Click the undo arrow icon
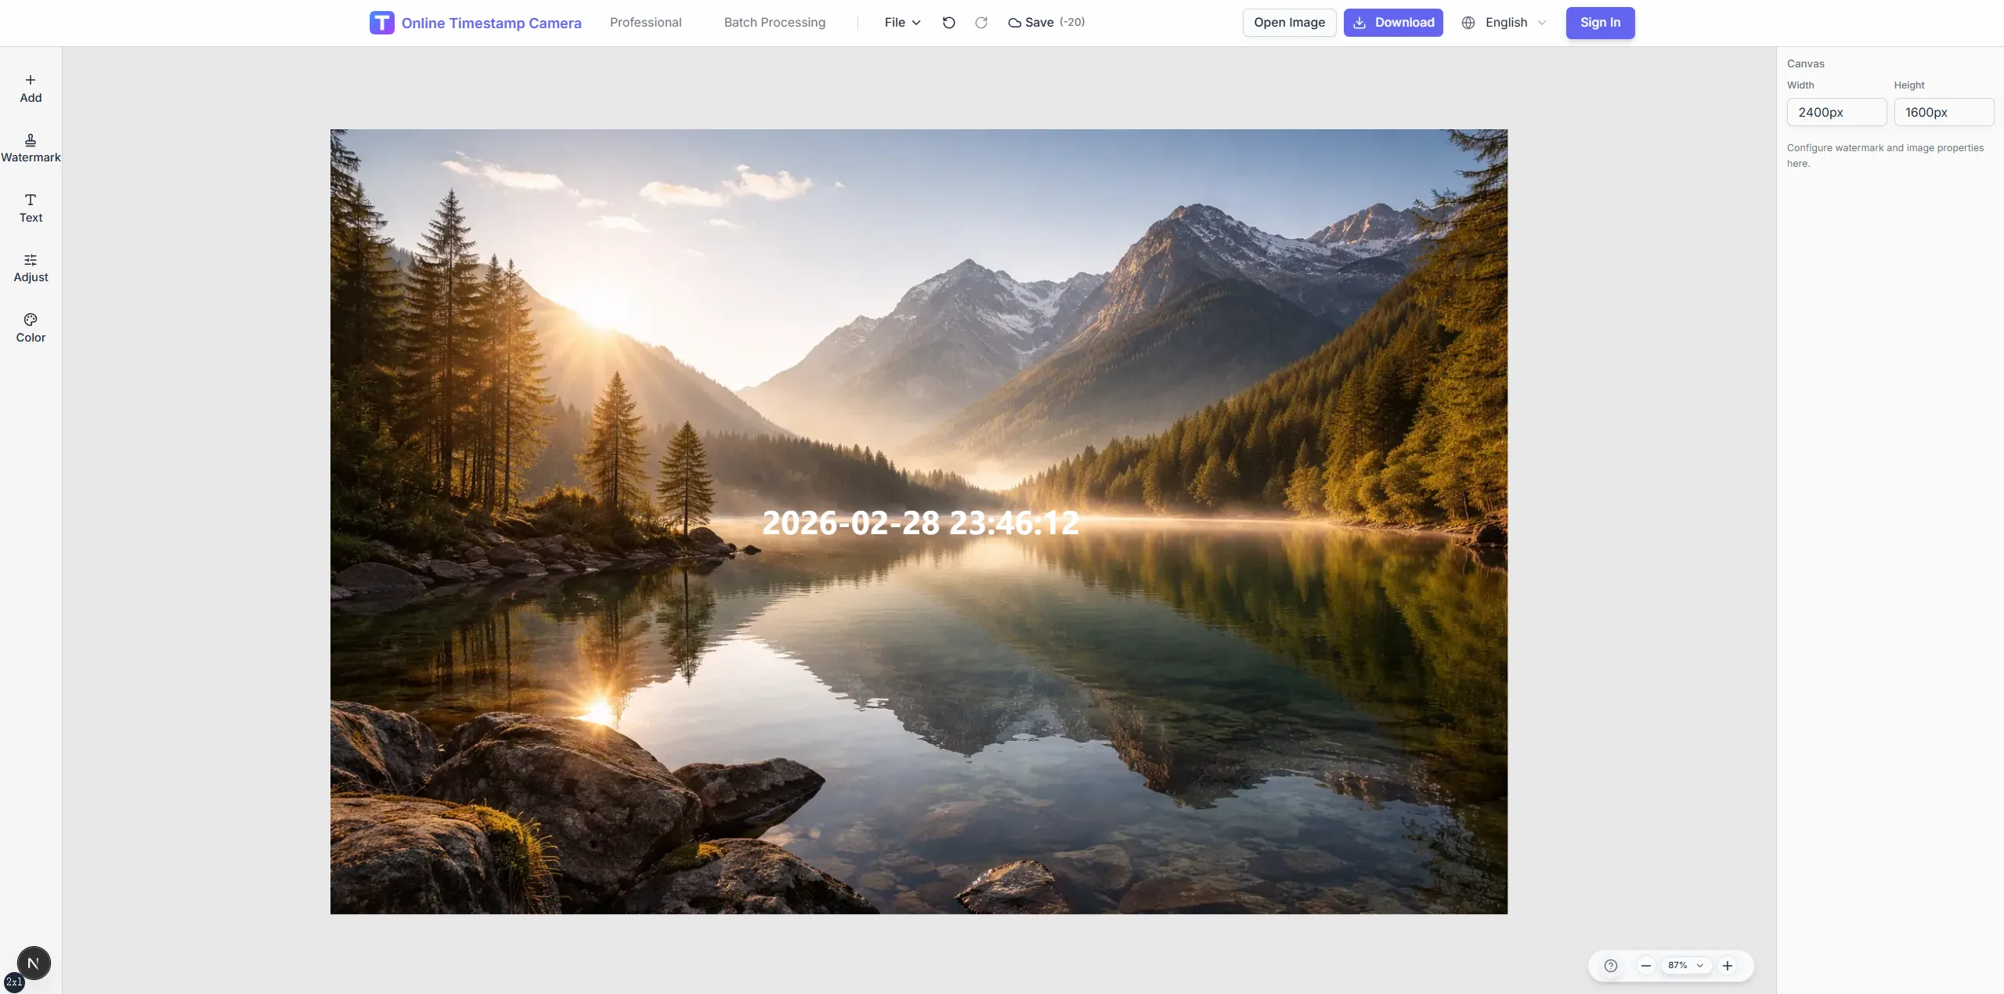Viewport: 2004px width, 994px height. [x=948, y=23]
